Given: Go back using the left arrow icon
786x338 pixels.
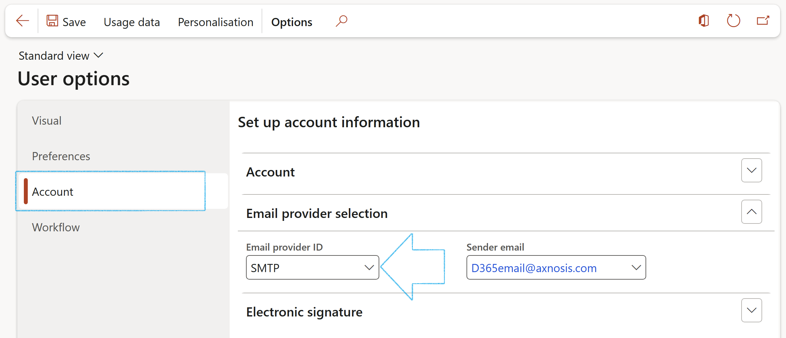Looking at the screenshot, I should [x=23, y=21].
